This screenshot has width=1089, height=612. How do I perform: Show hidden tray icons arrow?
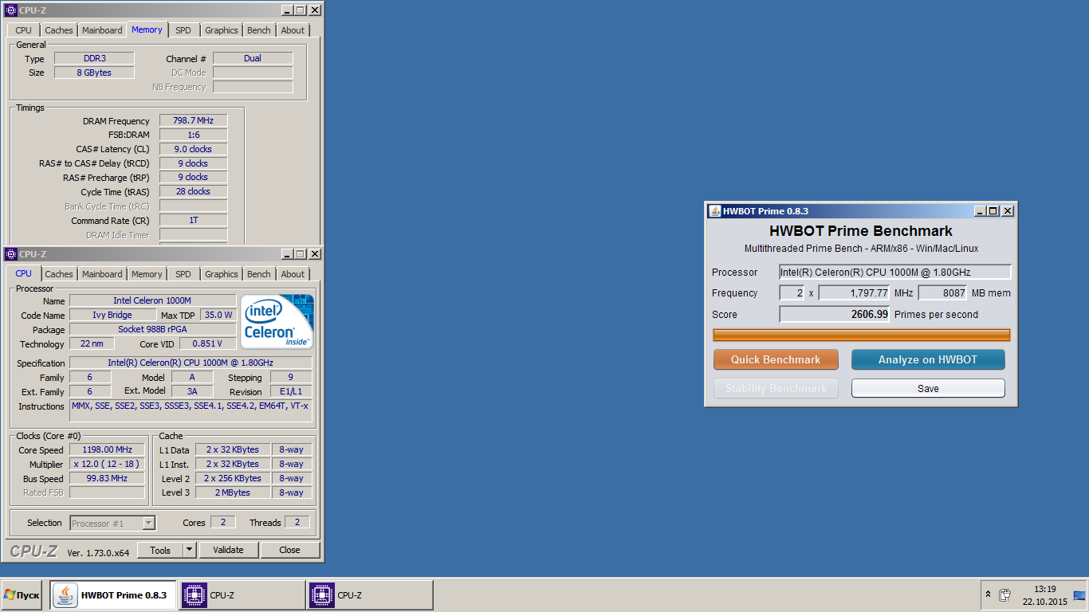tap(988, 594)
